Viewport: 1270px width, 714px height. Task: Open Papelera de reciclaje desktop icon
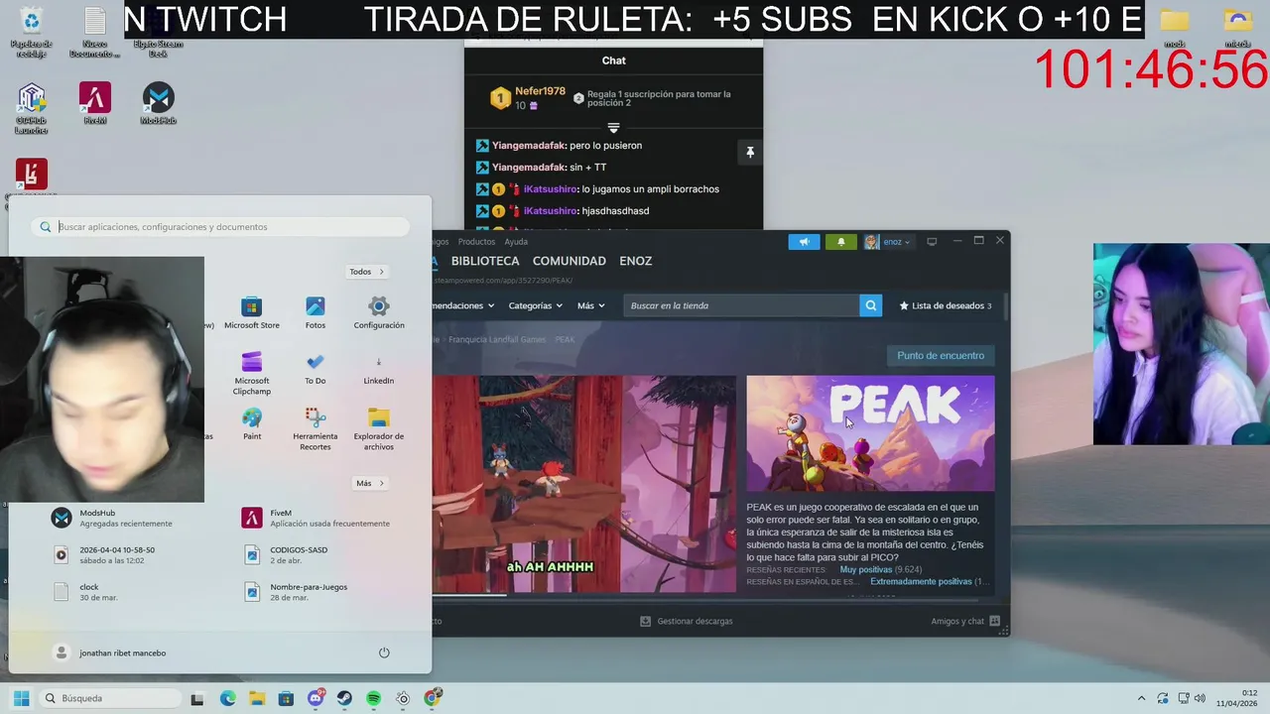[31, 32]
